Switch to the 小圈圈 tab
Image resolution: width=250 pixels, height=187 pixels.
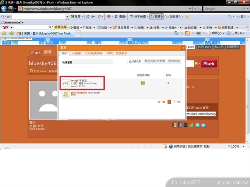76,53
